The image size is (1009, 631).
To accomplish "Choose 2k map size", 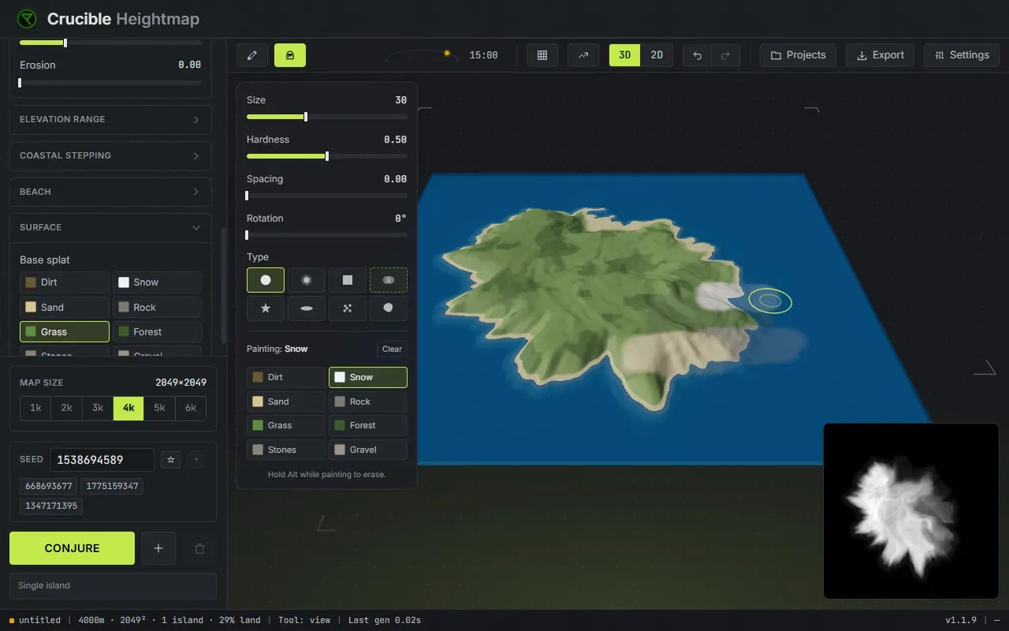I will [x=66, y=408].
